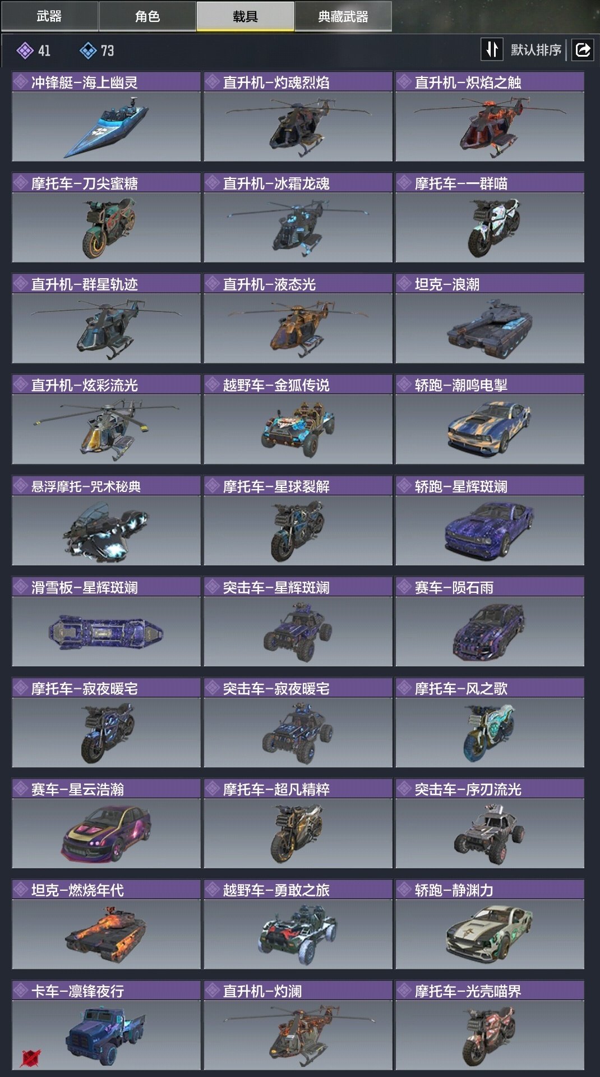Select the 直升机-灼魂烈焰 helicopter thumbnail
600x1077 pixels.
(x=298, y=127)
